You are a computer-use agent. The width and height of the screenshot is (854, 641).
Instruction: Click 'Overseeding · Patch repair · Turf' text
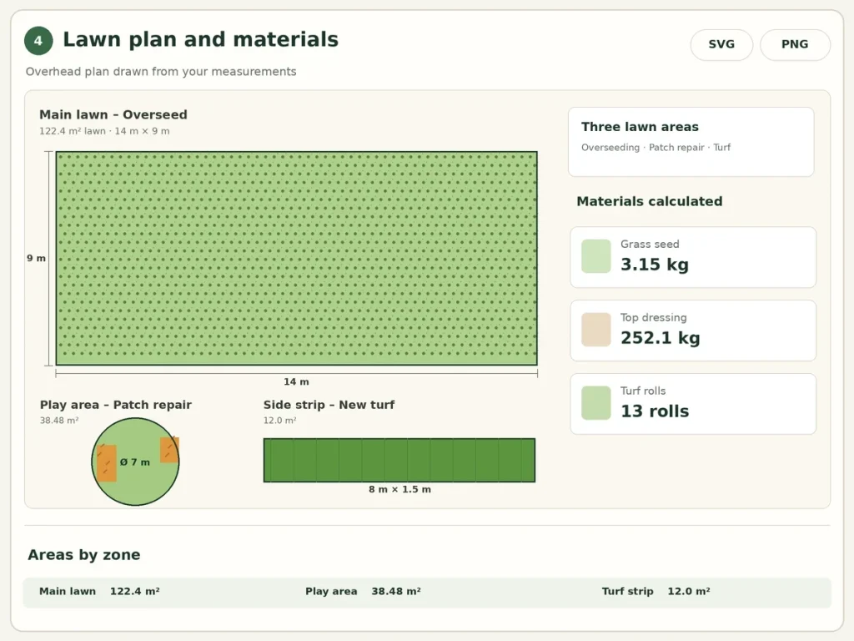656,148
